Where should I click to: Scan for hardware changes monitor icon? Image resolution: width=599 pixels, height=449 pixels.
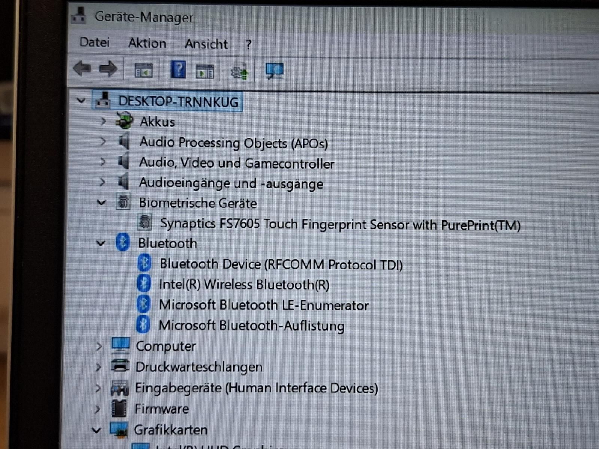[x=274, y=71]
